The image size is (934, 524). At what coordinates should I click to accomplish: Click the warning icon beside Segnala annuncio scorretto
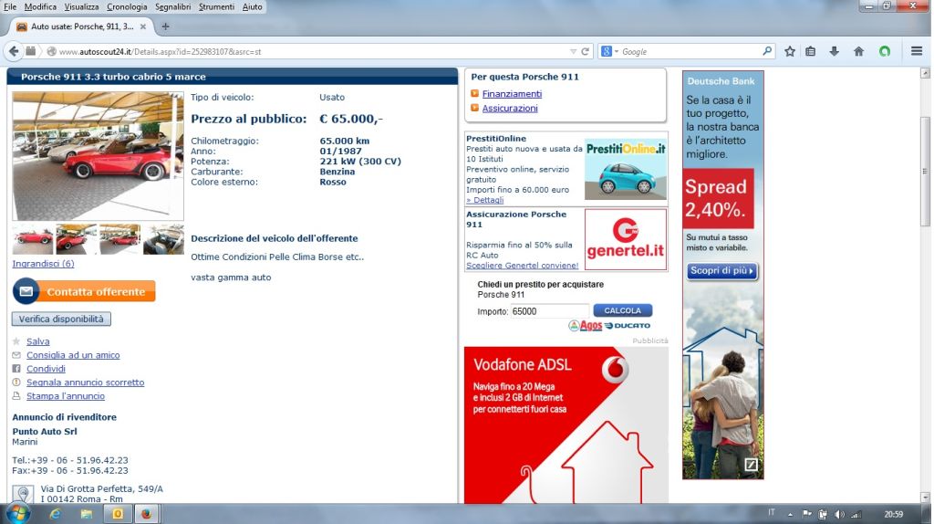[x=16, y=383]
